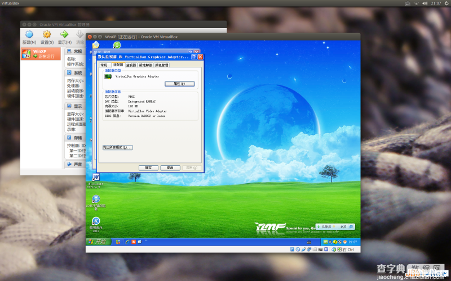Click the first green XP tray icon
The width and height of the screenshot is (451, 281).
coord(326,242)
